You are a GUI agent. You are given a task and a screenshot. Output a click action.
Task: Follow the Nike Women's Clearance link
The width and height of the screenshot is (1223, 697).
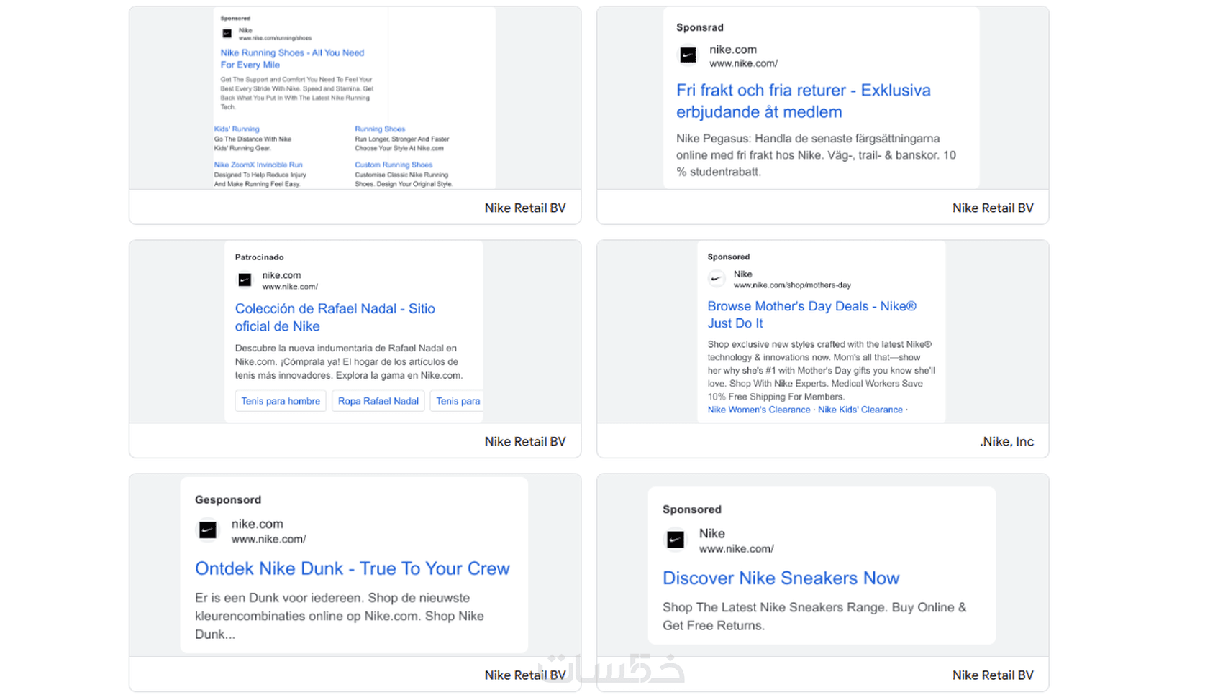(x=759, y=410)
